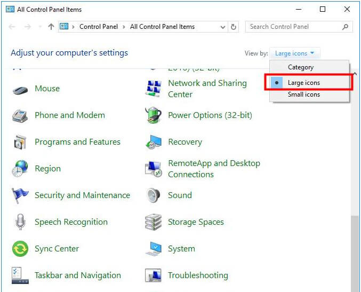Click the Sound speaker icon
The width and height of the screenshot is (361, 292).
[x=154, y=195]
